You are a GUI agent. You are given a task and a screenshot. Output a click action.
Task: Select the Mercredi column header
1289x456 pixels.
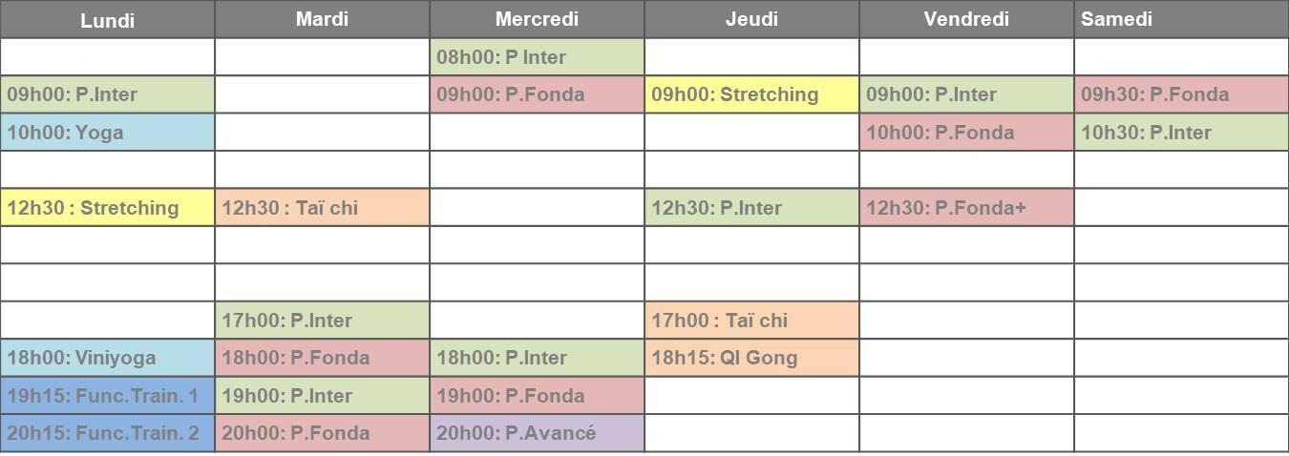tap(537, 19)
